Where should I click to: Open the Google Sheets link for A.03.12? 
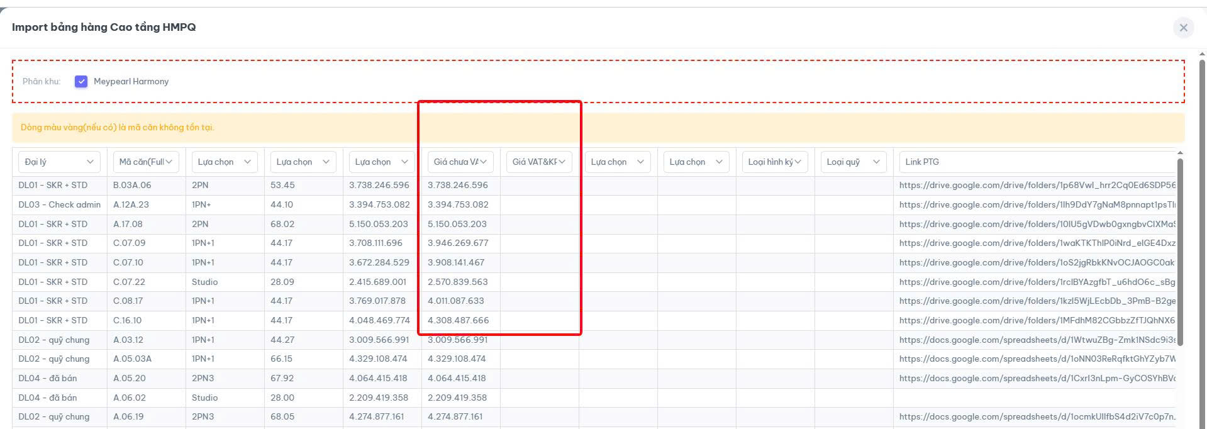(x=1037, y=340)
